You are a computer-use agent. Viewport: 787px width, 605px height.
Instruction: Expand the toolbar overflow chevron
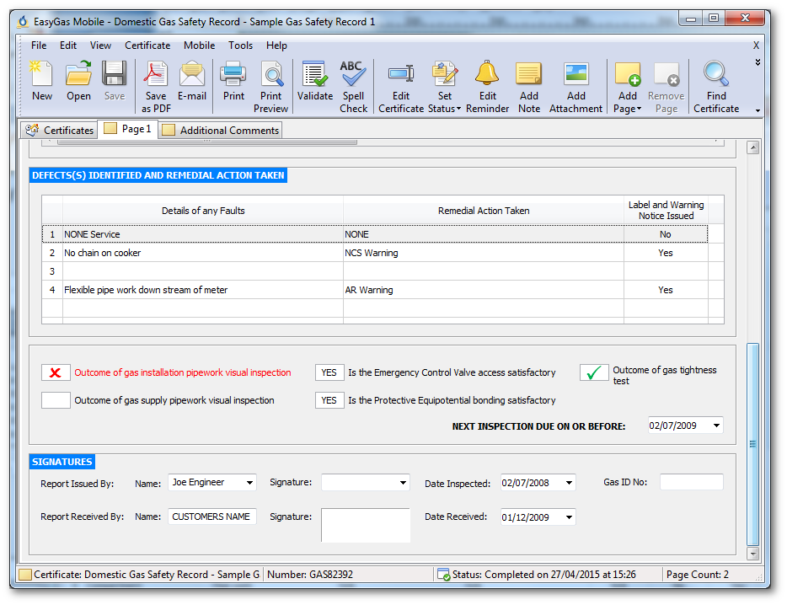pos(758,62)
